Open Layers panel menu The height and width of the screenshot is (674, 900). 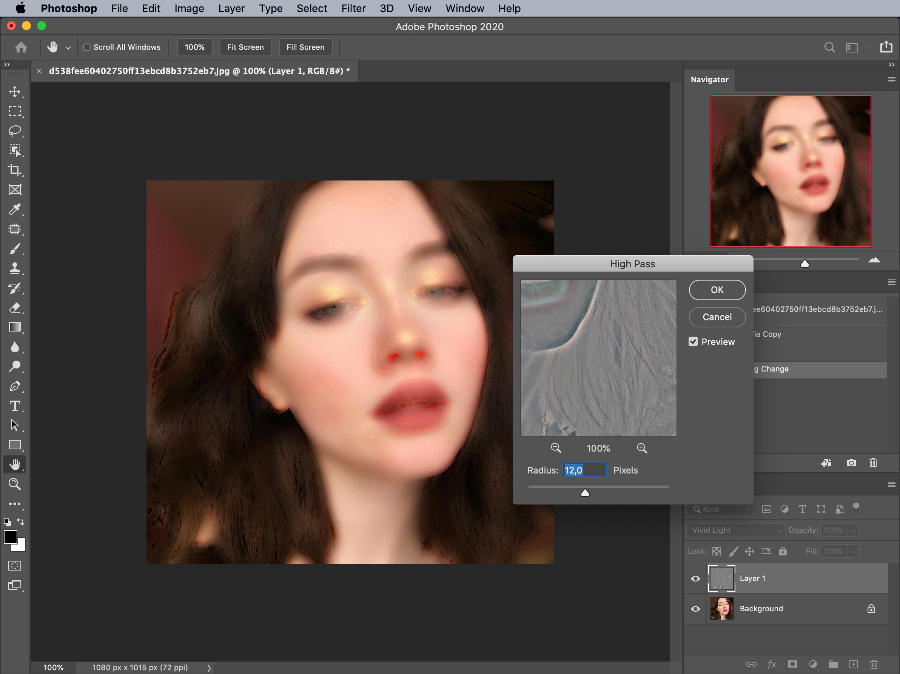point(891,484)
